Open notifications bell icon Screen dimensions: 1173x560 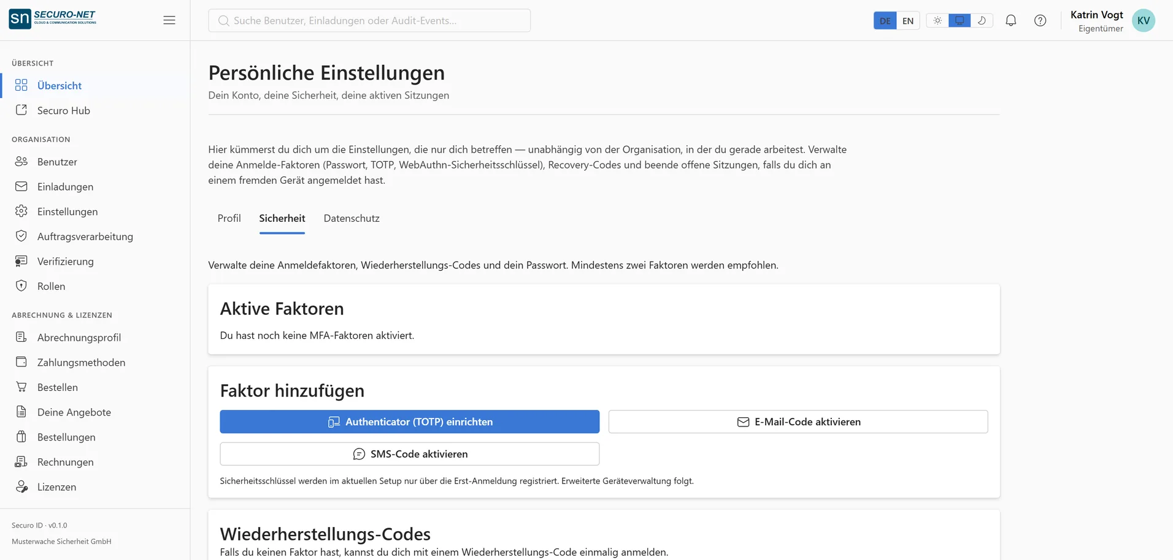coord(1011,20)
